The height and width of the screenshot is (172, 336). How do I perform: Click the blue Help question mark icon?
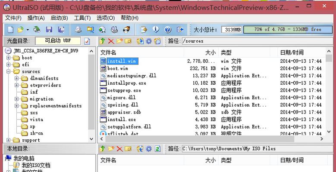168,30
